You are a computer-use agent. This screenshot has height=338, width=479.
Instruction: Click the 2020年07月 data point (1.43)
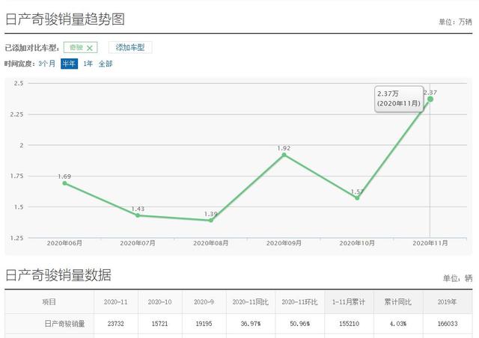tap(138, 215)
